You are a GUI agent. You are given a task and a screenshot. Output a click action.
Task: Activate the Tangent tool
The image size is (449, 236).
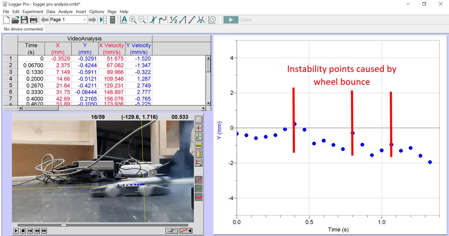pyautogui.click(x=162, y=20)
